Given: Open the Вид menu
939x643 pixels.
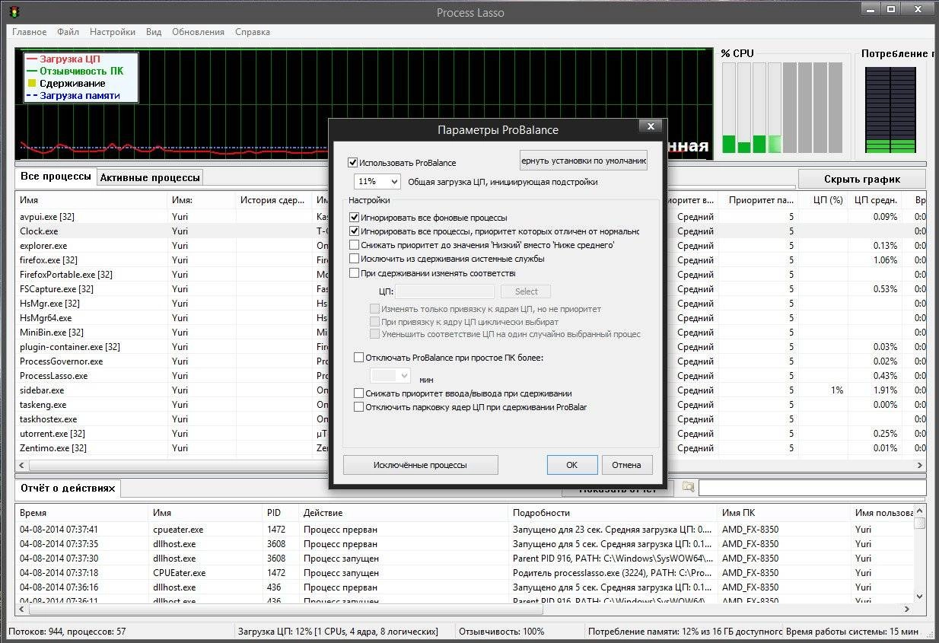Looking at the screenshot, I should pos(154,32).
